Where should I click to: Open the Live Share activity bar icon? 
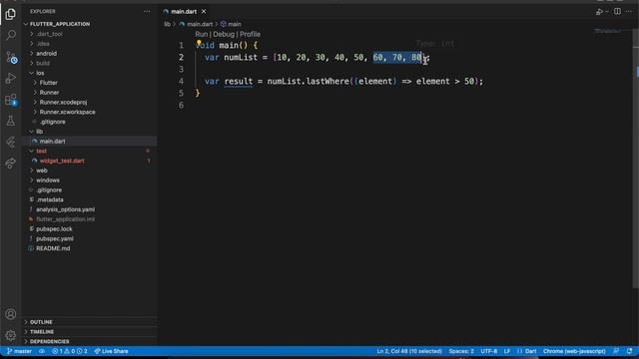pos(11,164)
